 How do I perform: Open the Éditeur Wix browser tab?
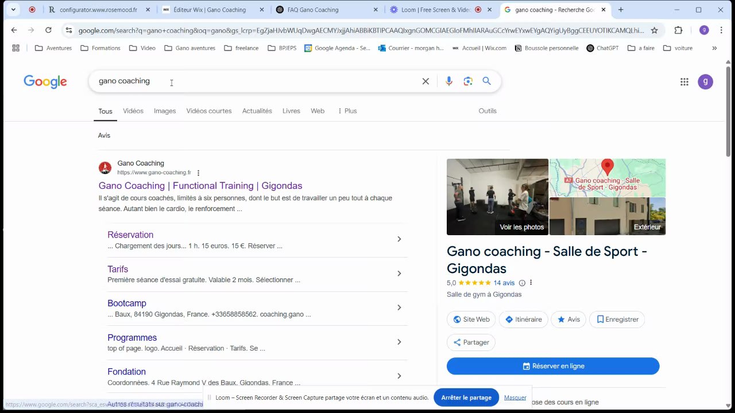(211, 10)
